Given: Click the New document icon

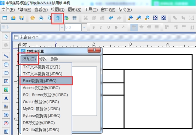Looking at the screenshot, I should coord(5,18).
